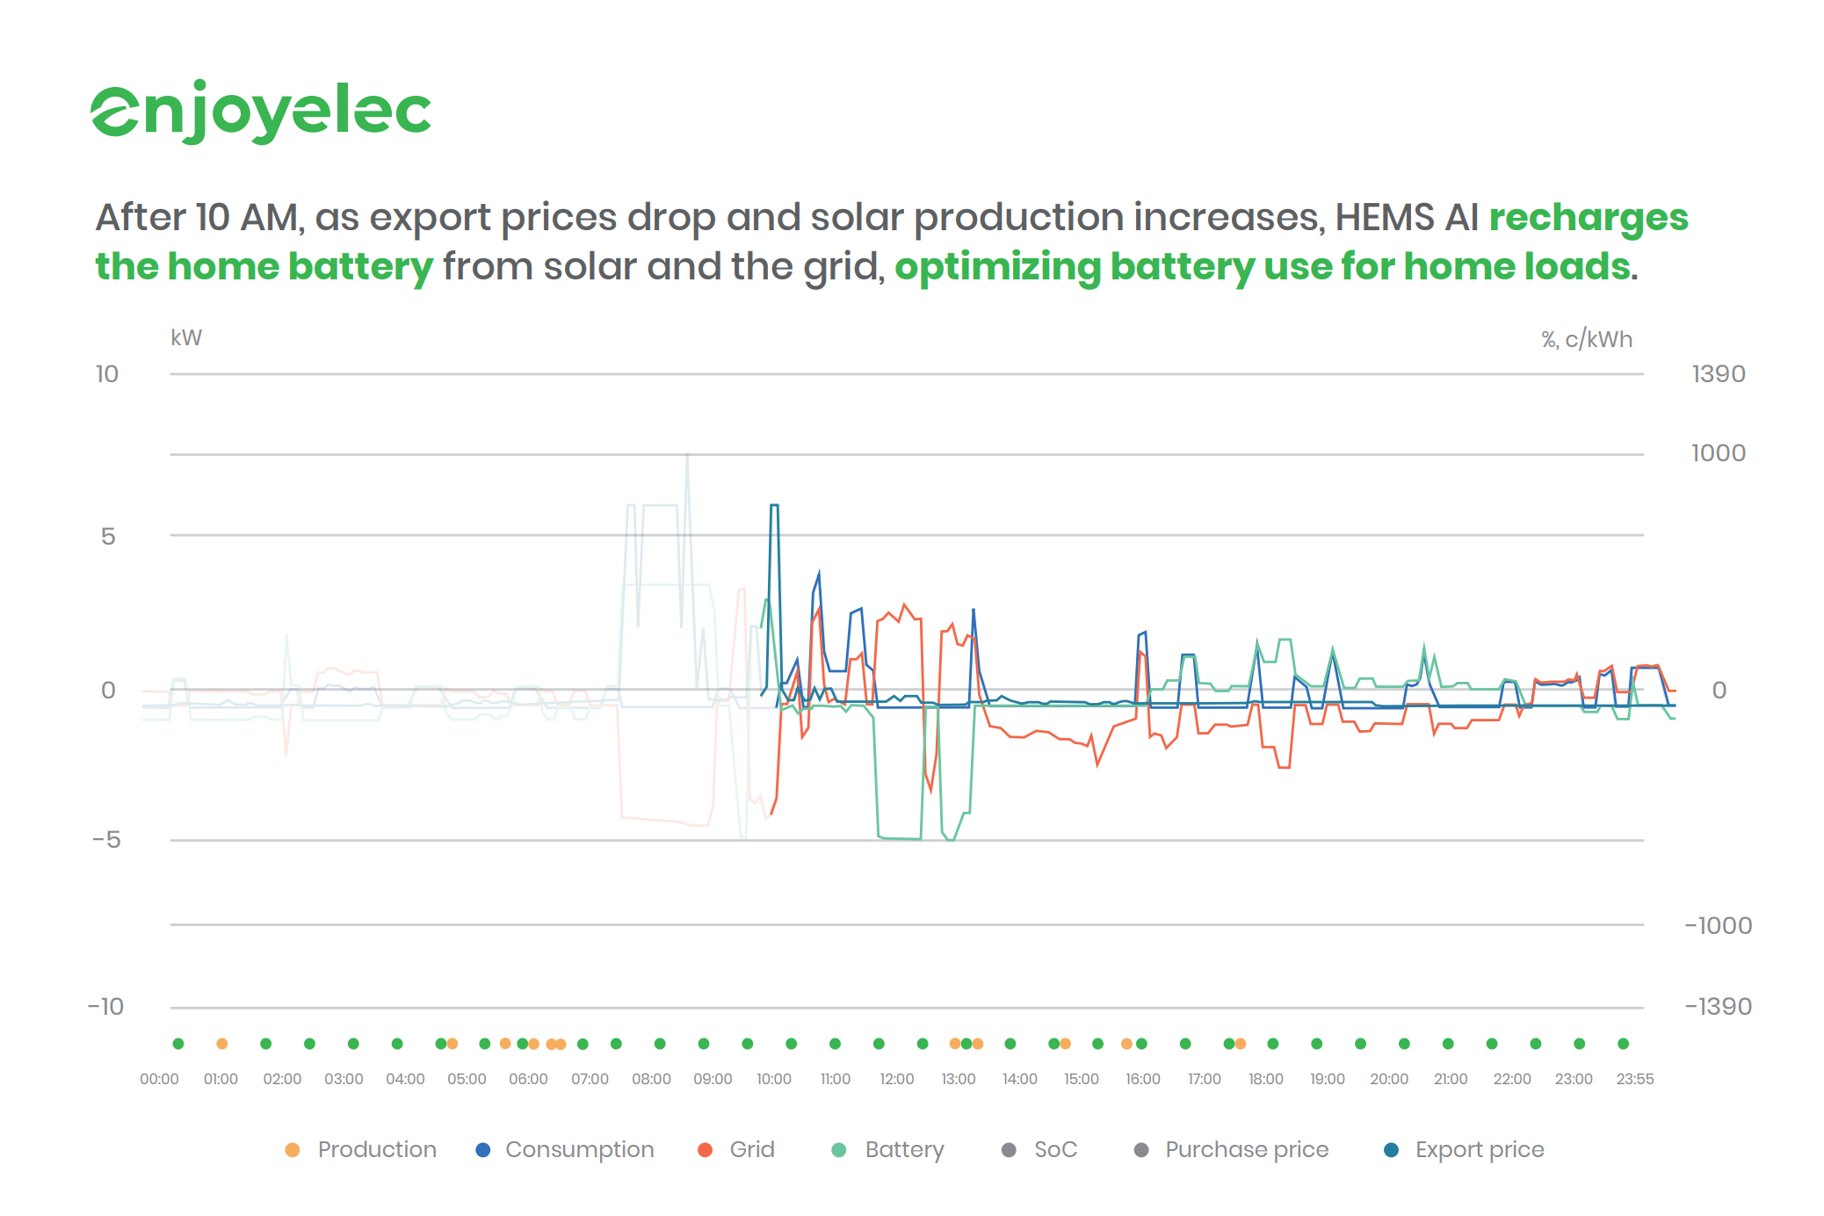Hide the Grid series via legend

pyautogui.click(x=751, y=1150)
